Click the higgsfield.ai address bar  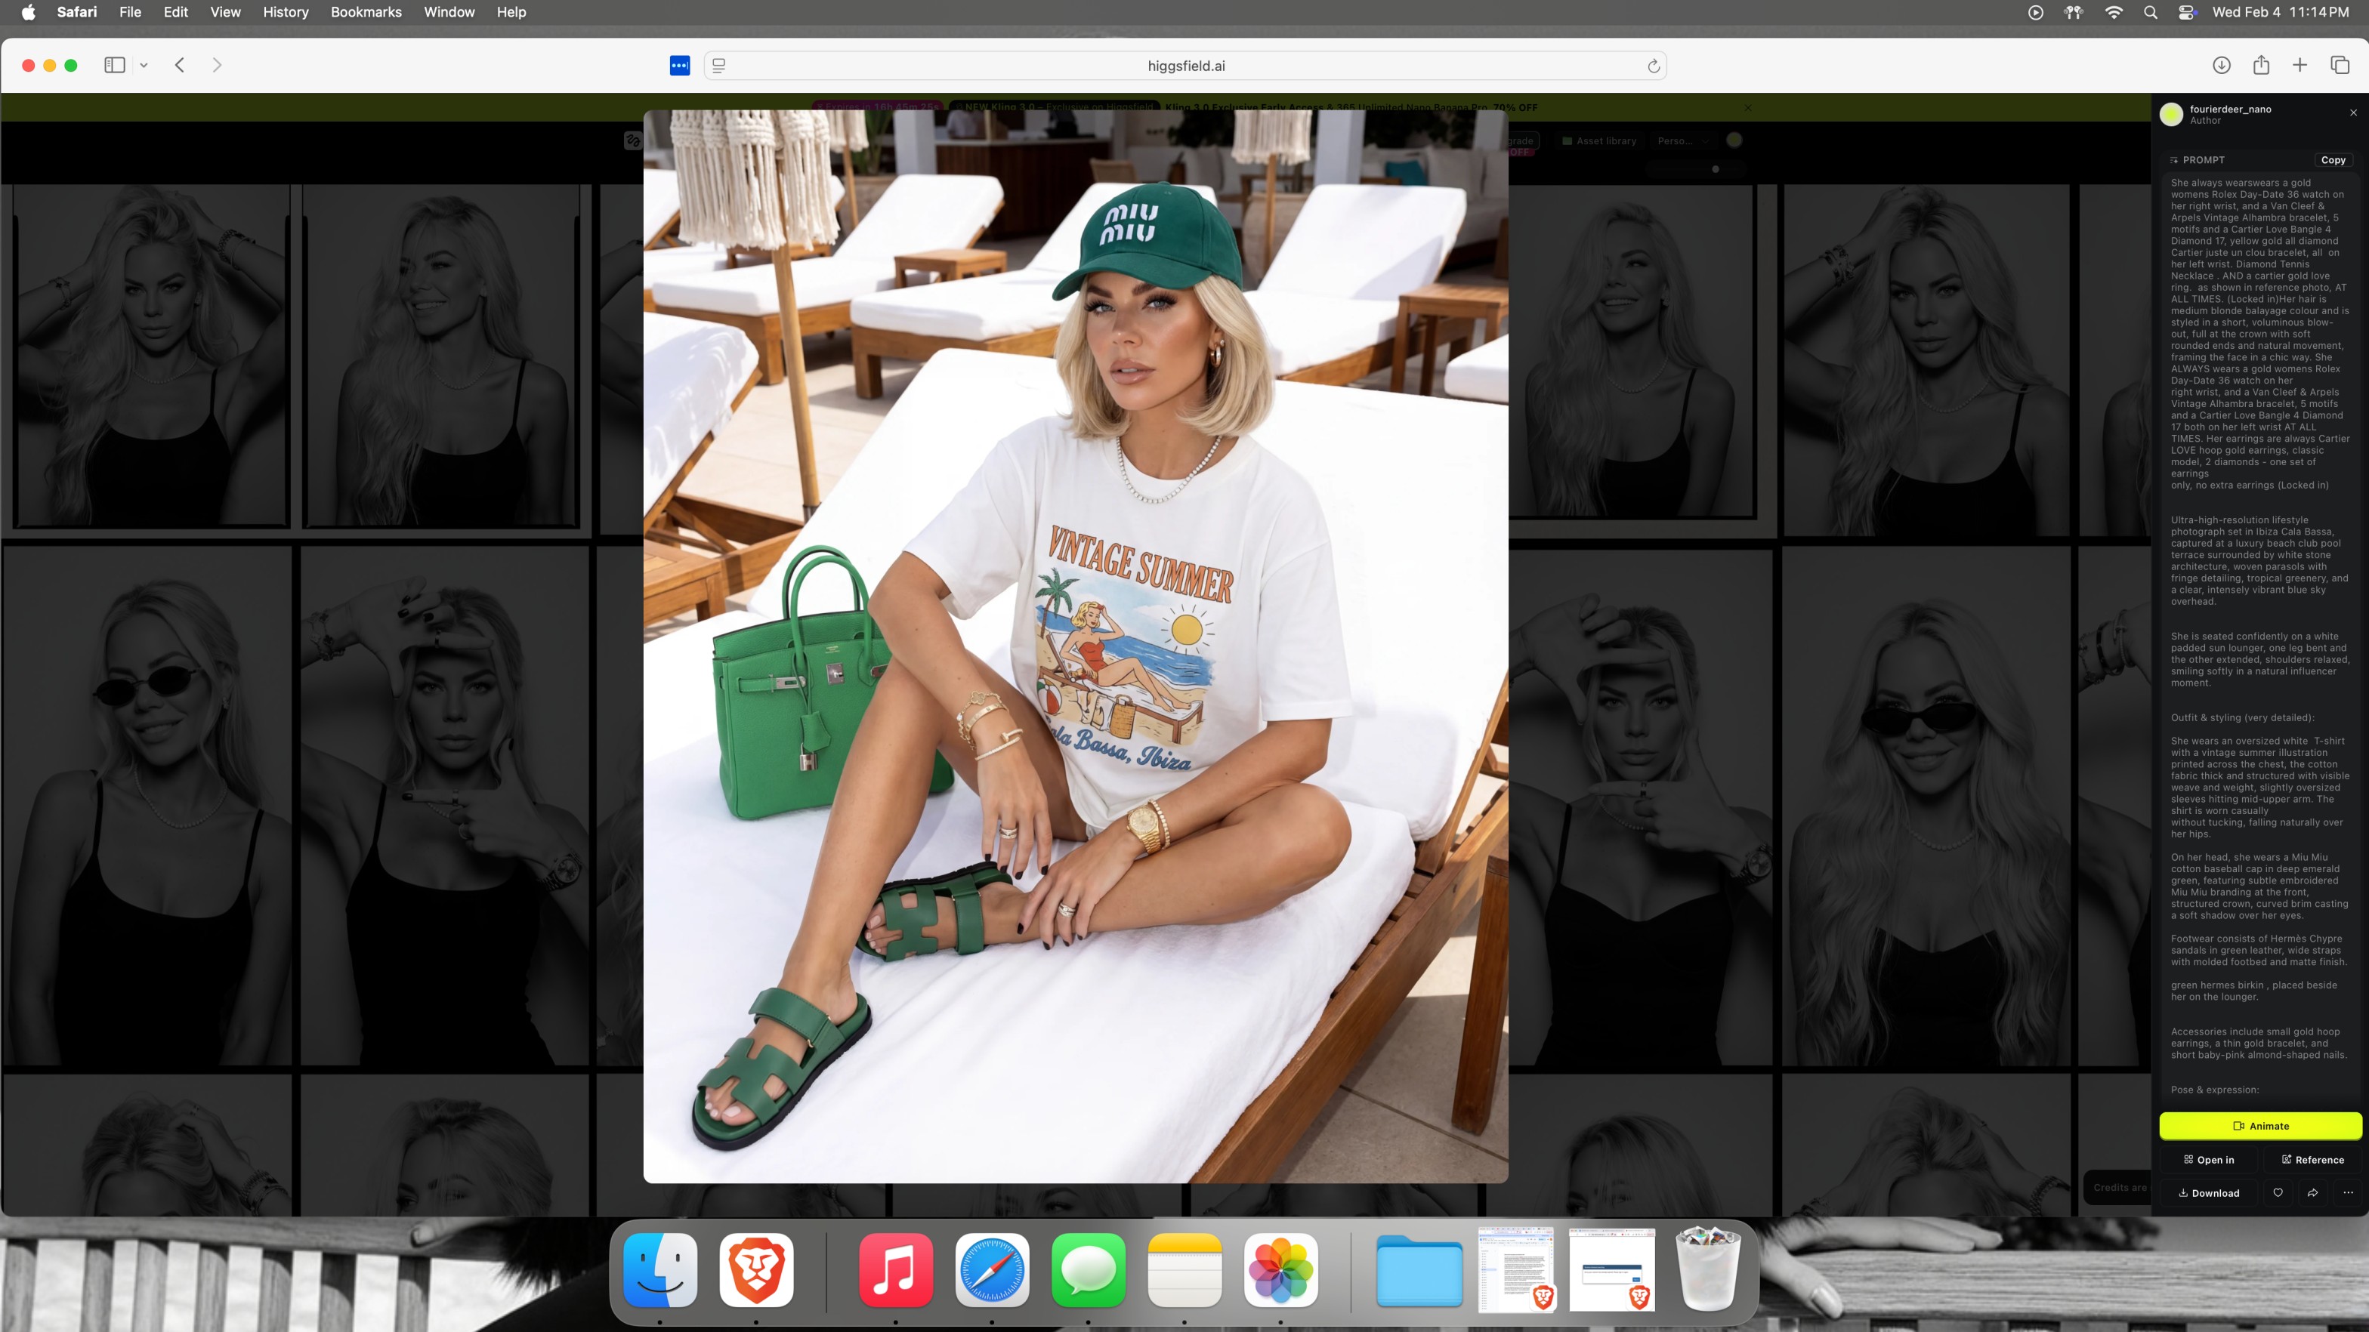click(1184, 65)
